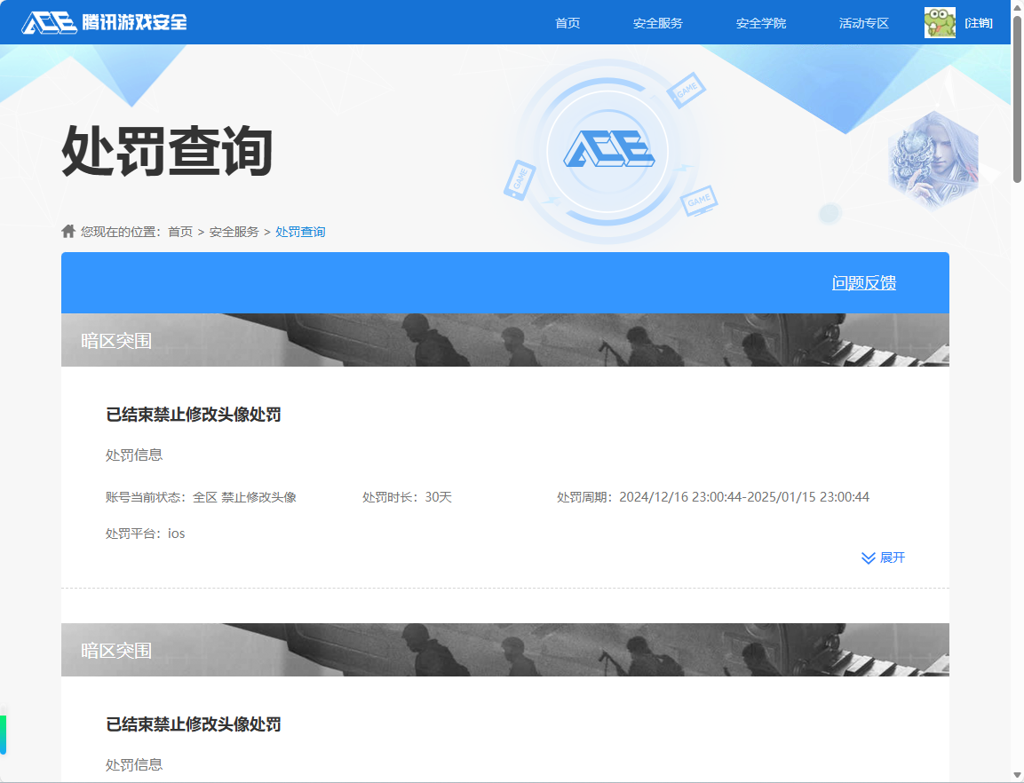Expand punishment details with 展开

[884, 558]
